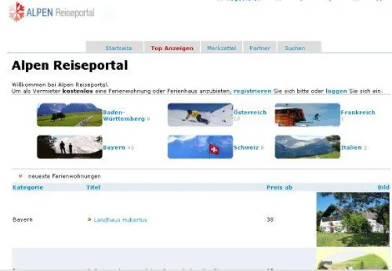Image resolution: width=392 pixels, height=271 pixels.
Task: Open the Baden-Württemberg meadow thumbnail
Action: [70, 114]
